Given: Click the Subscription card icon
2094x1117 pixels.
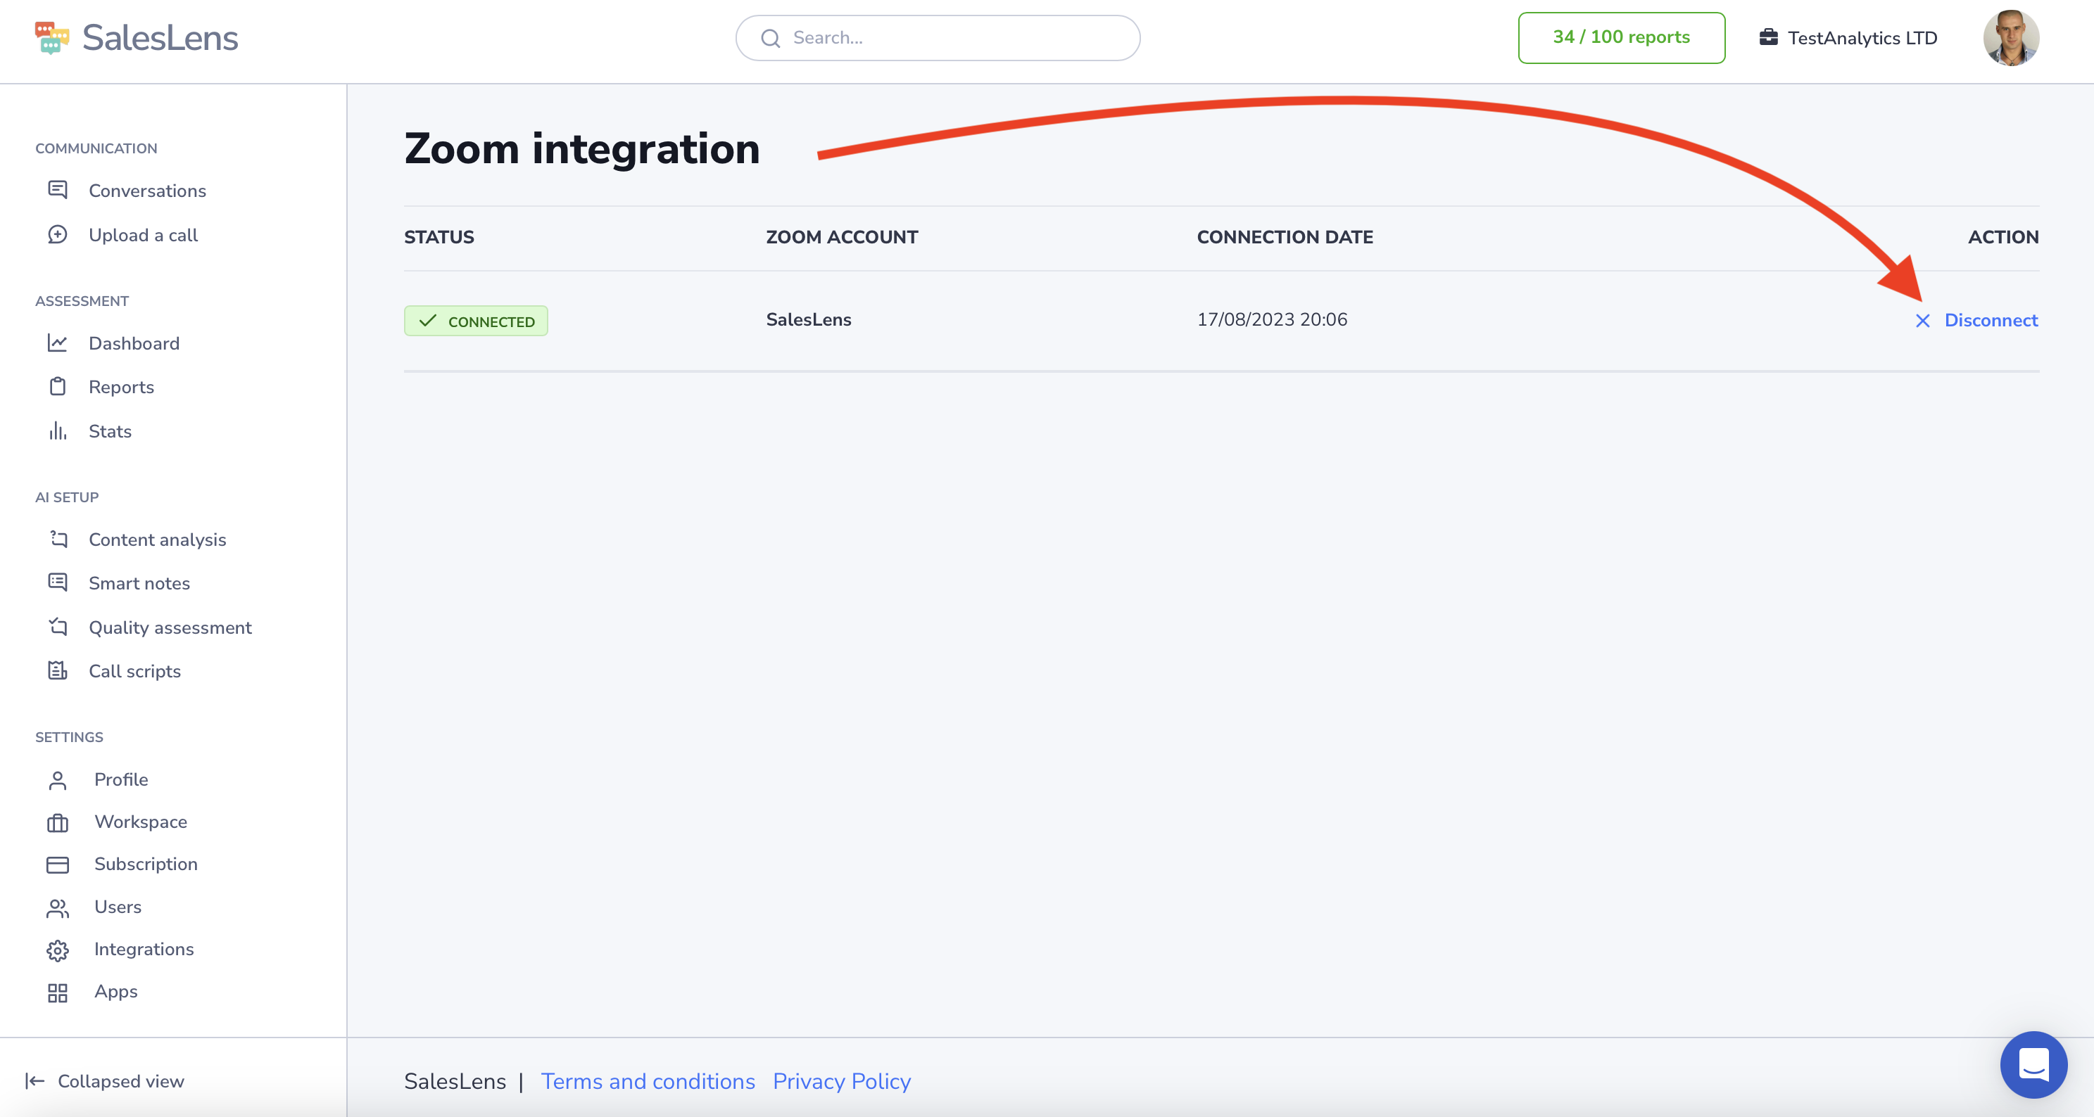Looking at the screenshot, I should pos(58,864).
